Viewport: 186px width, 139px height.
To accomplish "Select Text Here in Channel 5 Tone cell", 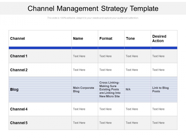I will click(132, 123).
